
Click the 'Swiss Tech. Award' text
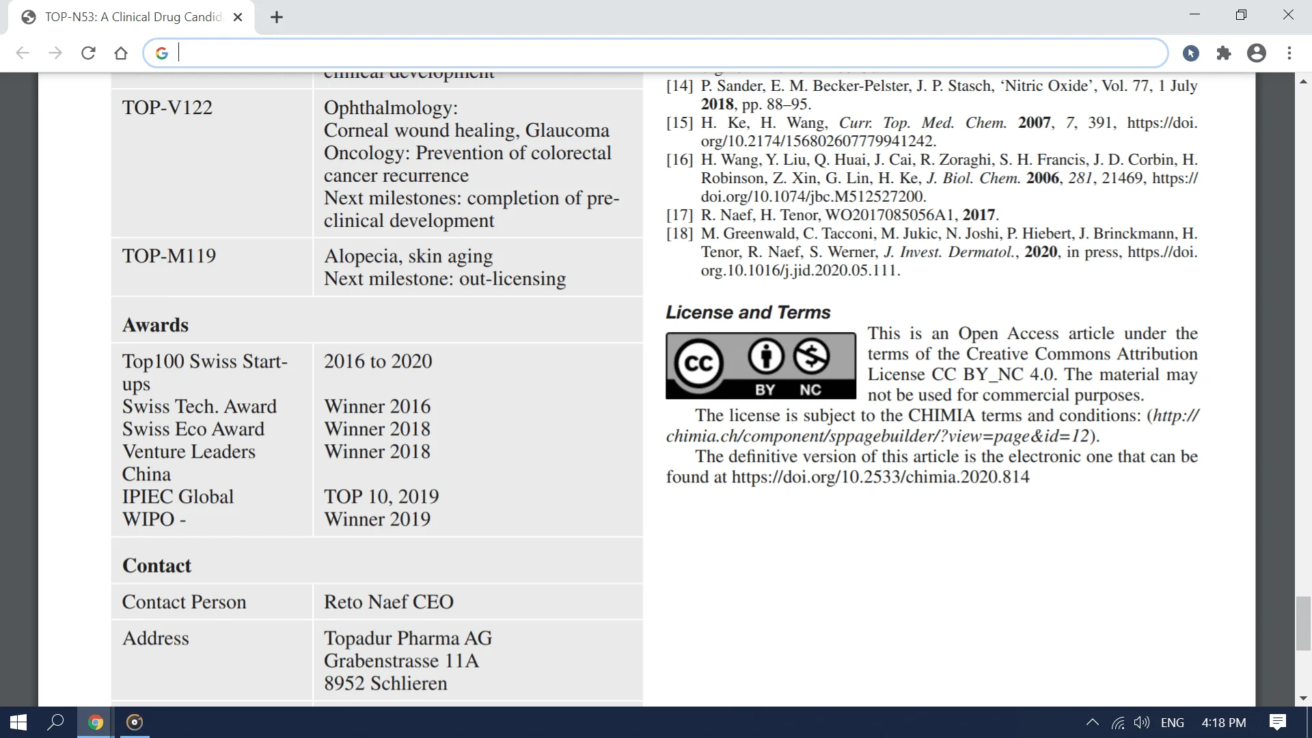(x=200, y=407)
